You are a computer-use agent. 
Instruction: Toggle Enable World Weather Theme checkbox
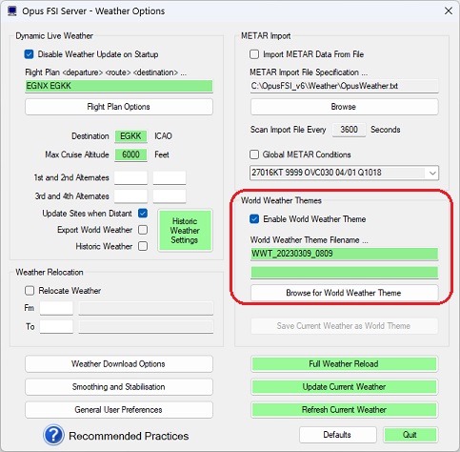(x=254, y=219)
